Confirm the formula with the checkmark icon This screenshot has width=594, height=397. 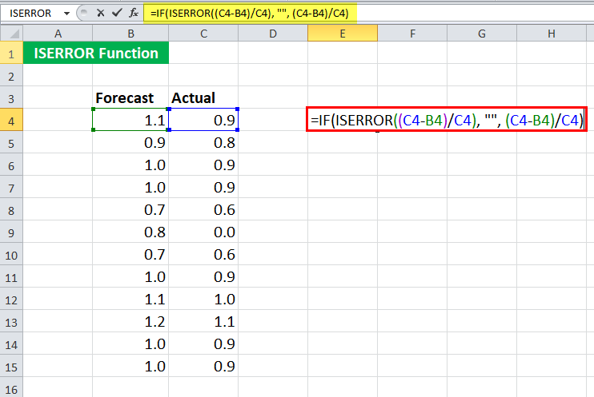[x=117, y=13]
